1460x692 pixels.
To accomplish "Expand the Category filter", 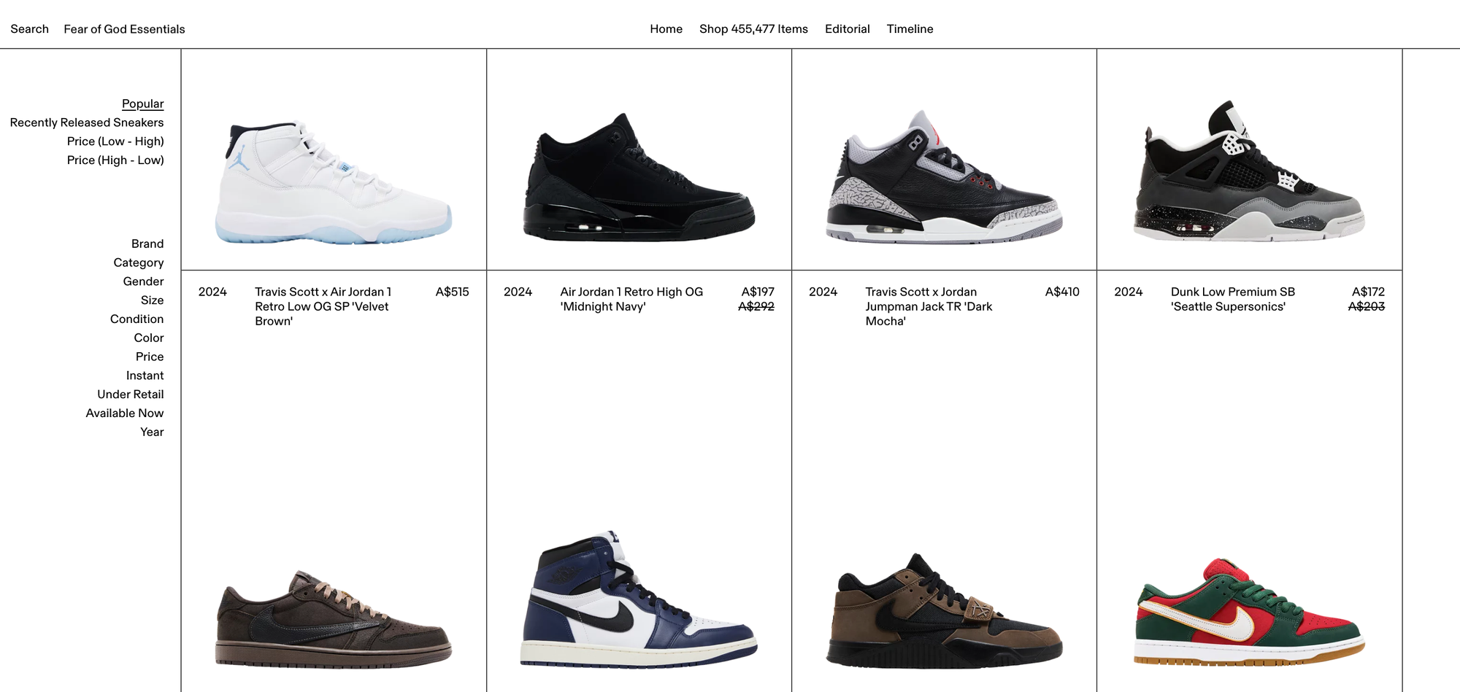I will point(138,263).
